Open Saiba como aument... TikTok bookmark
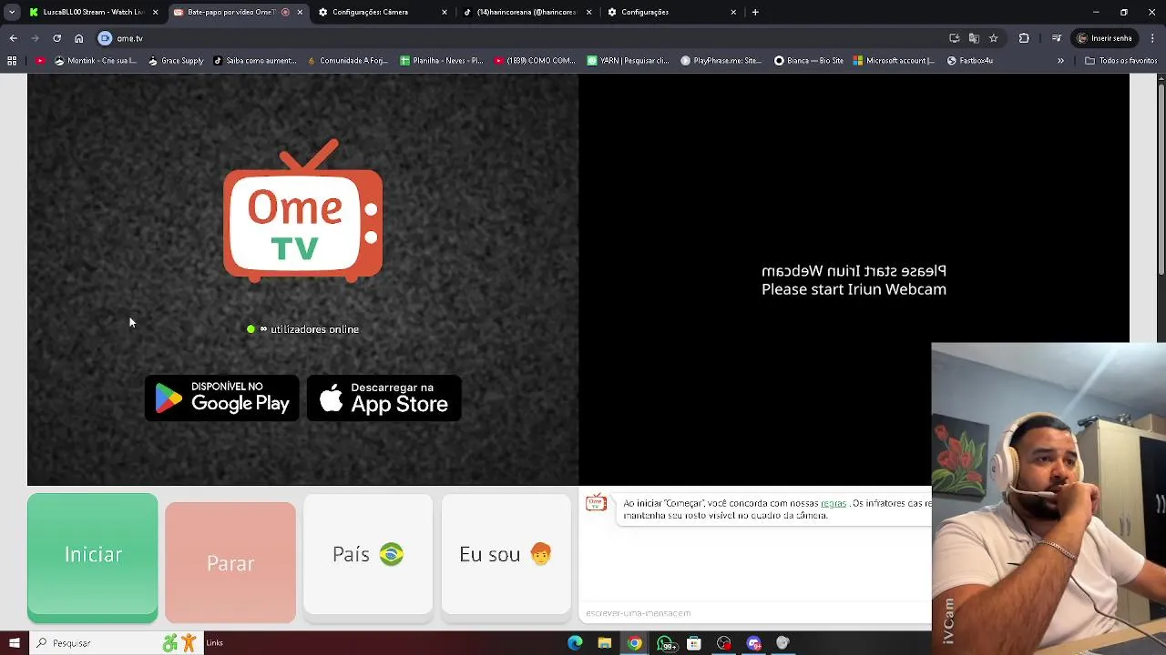1166x655 pixels. click(x=254, y=61)
